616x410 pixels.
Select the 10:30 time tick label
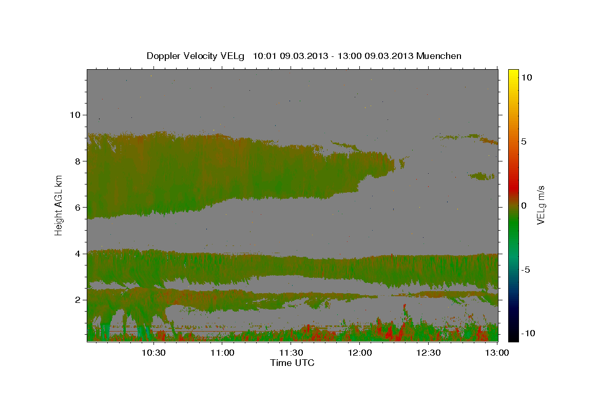(x=153, y=353)
